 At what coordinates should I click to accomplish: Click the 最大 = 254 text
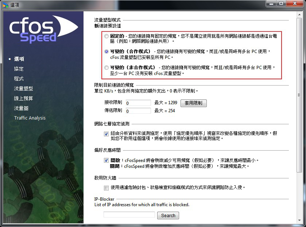pos(164,111)
